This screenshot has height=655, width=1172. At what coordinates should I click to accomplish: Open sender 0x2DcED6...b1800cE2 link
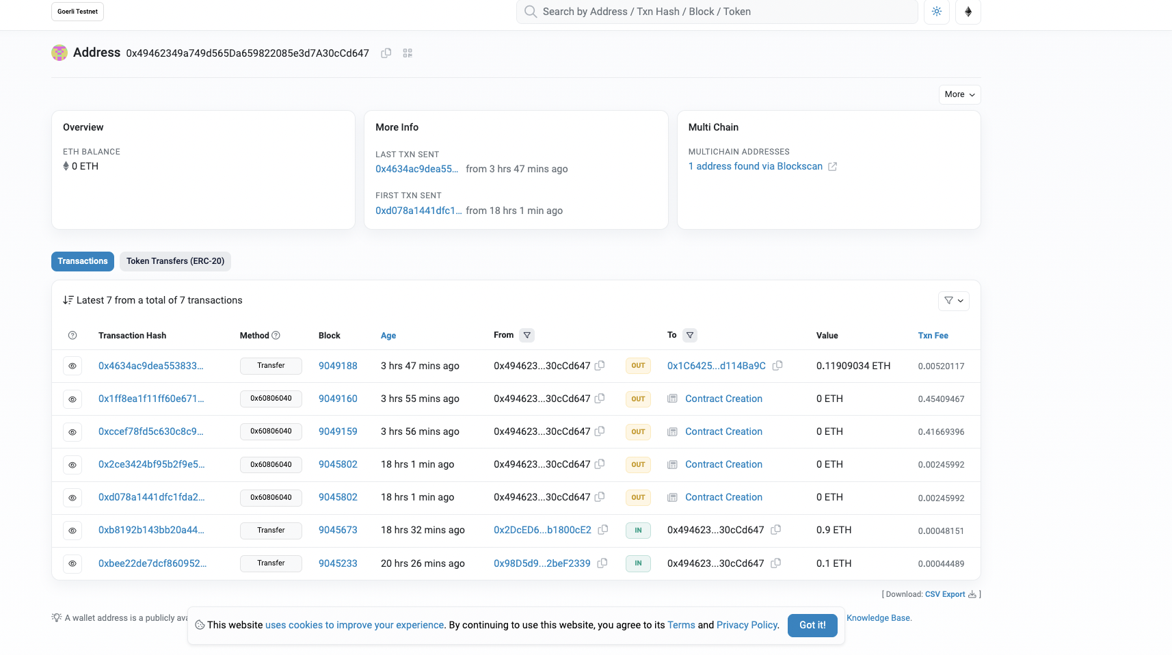tap(542, 530)
